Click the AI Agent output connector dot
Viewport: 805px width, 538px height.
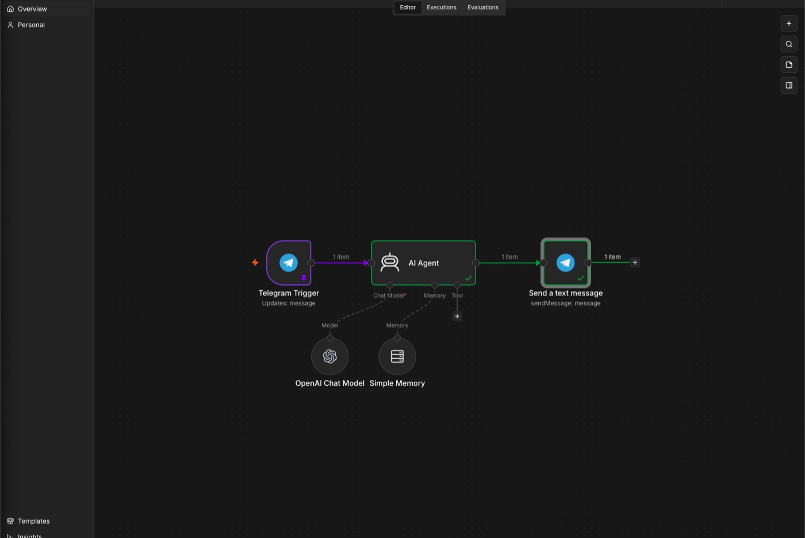pos(476,263)
